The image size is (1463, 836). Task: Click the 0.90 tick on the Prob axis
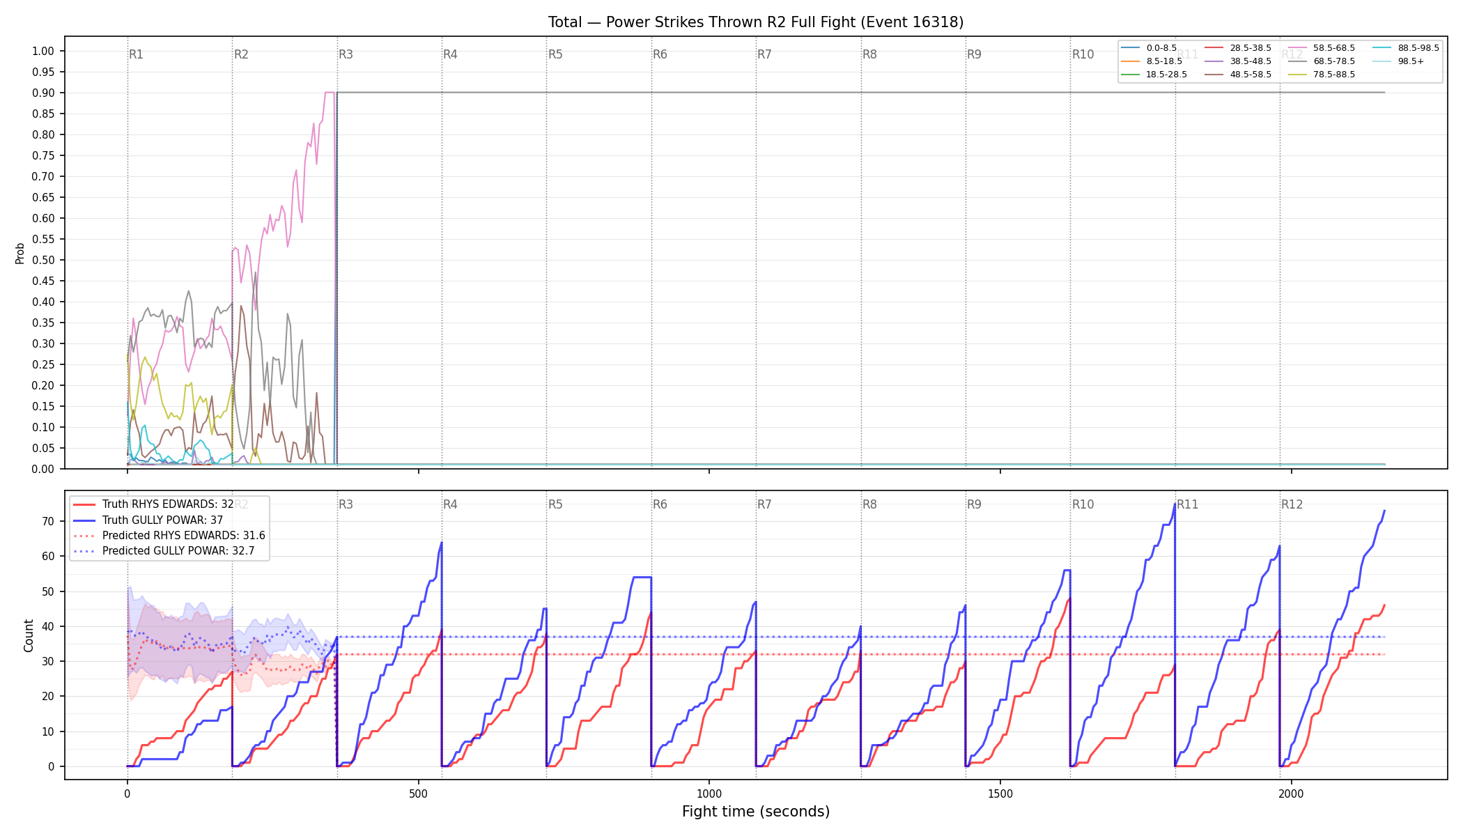[x=43, y=93]
